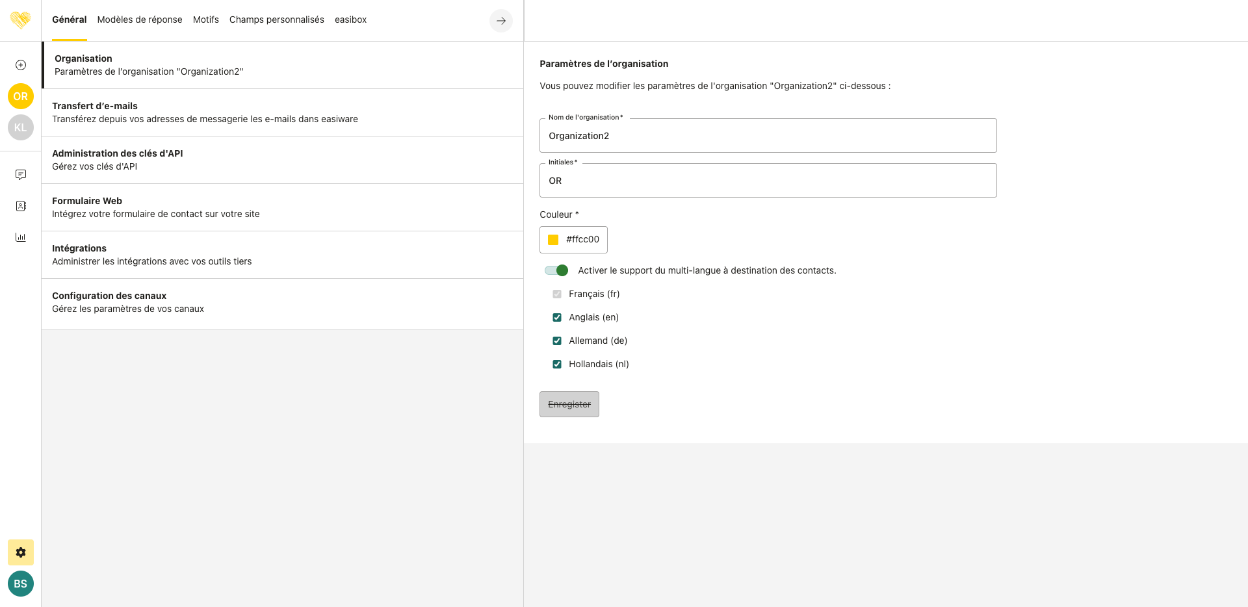This screenshot has height=607, width=1248.
Task: Switch to the KL organization avatar
Action: (x=21, y=127)
